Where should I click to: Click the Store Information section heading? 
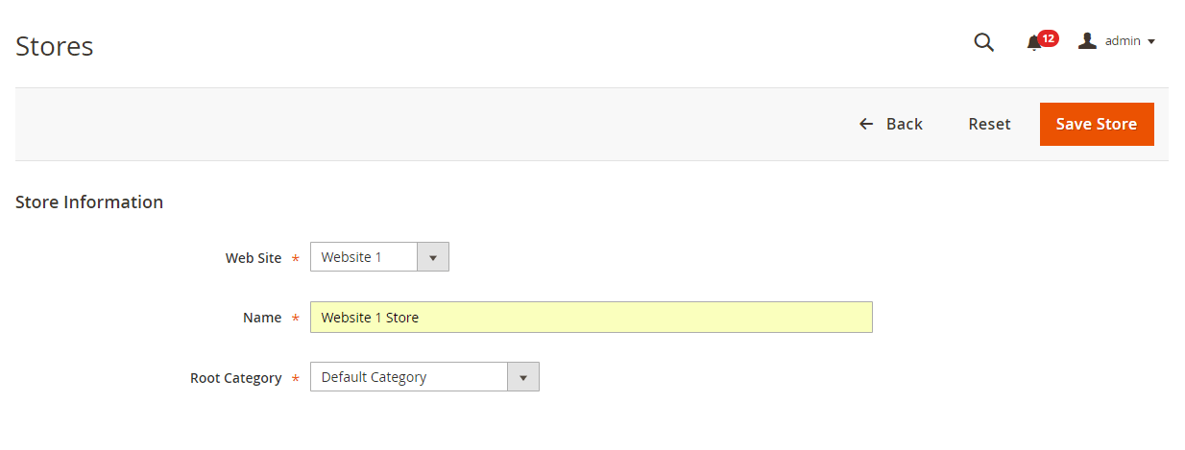coord(89,202)
